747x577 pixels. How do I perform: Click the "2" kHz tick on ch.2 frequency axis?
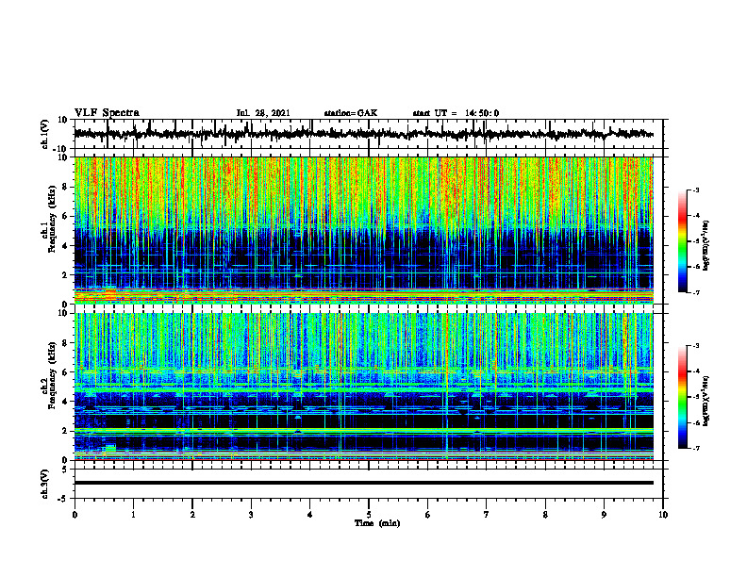66,431
